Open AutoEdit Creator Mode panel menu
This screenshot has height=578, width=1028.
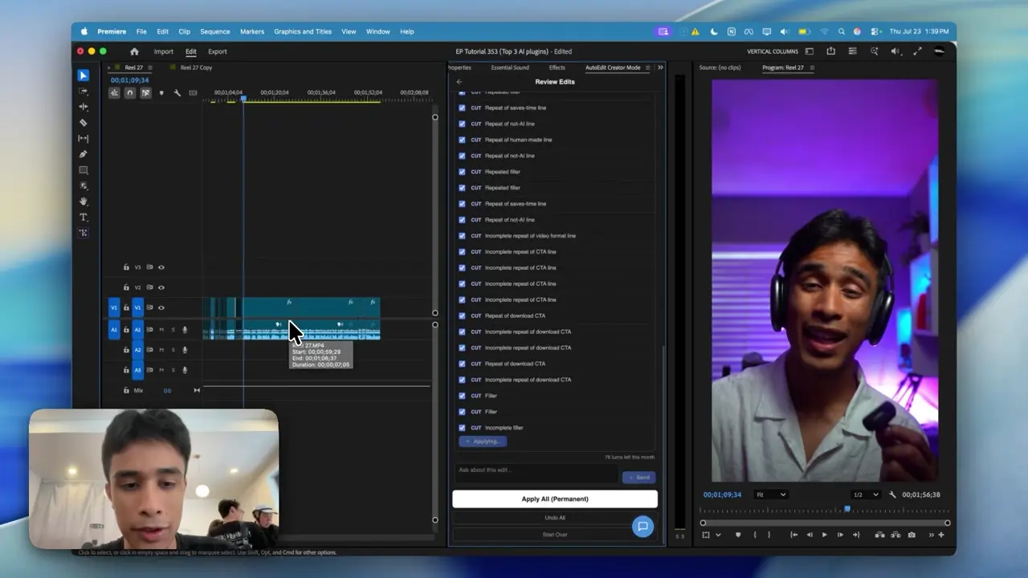(648, 67)
